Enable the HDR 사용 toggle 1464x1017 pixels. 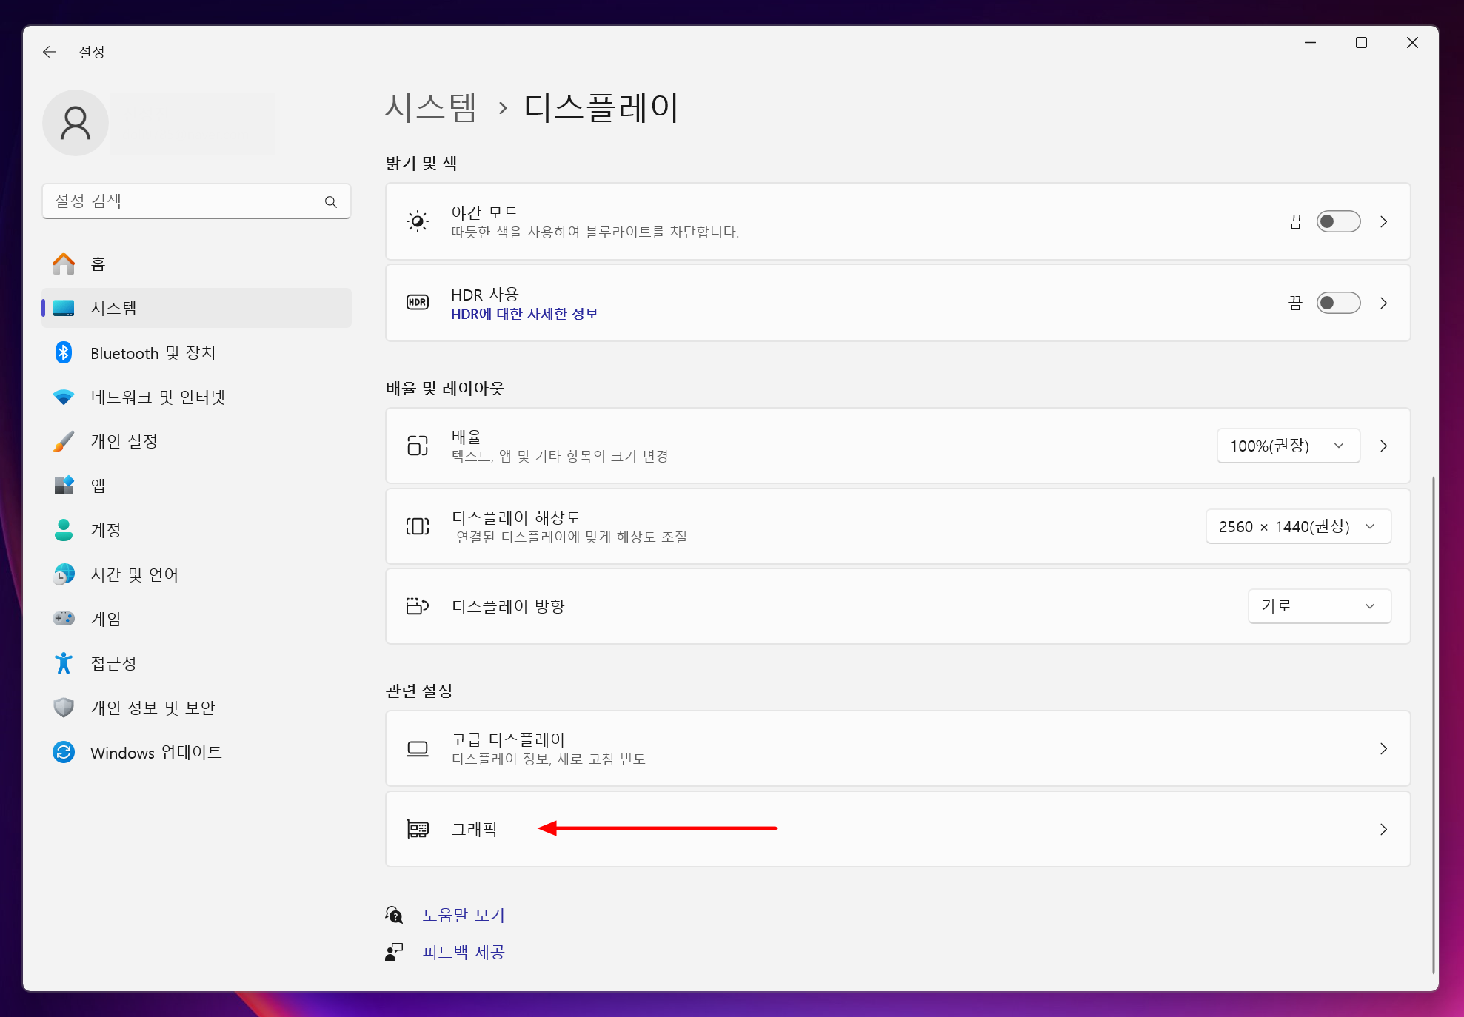point(1337,303)
